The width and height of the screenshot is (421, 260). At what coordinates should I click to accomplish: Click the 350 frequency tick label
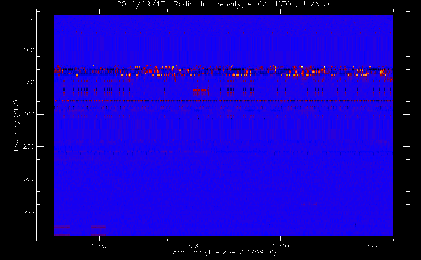tap(29, 211)
